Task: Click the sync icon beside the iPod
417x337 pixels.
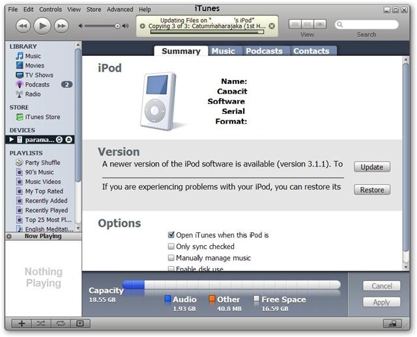Action: point(59,140)
